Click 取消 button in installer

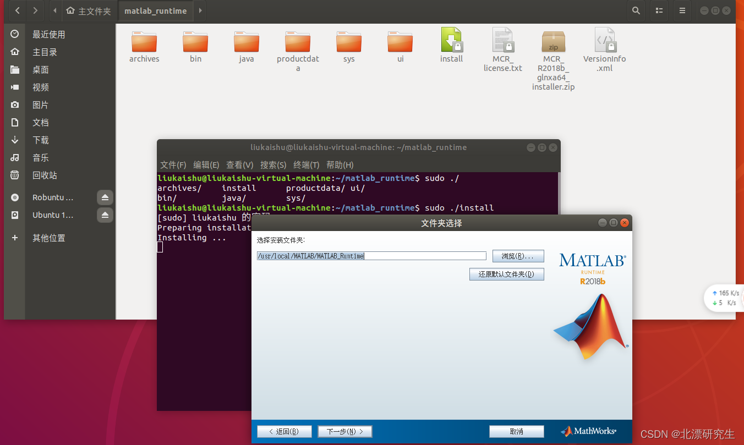[x=516, y=431]
